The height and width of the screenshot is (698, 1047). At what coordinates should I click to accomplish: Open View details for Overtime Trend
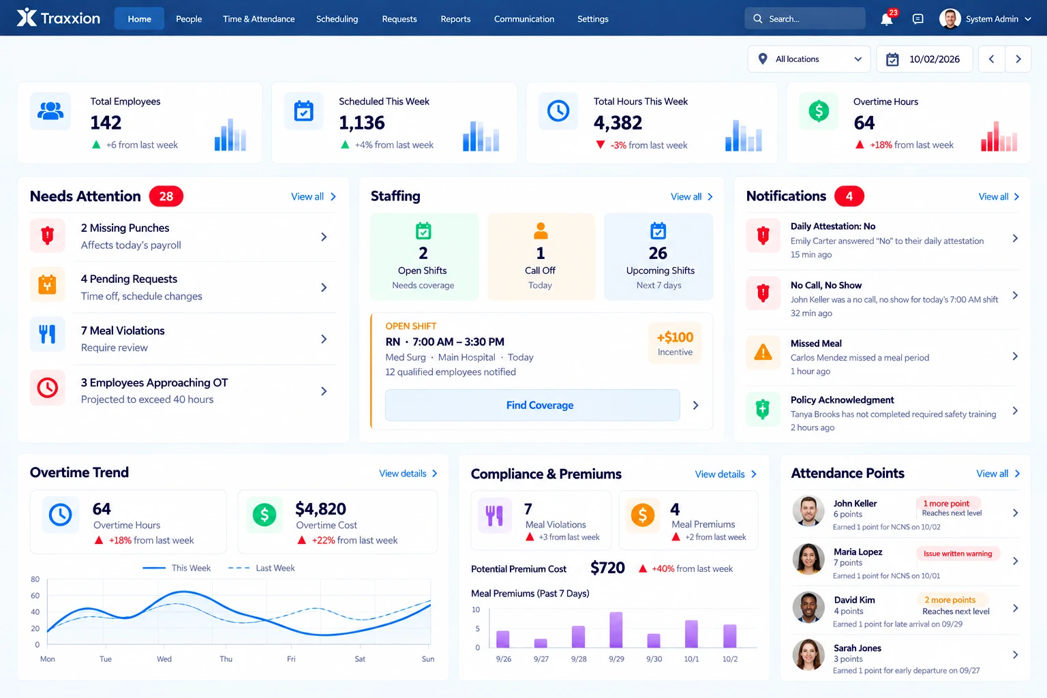408,473
